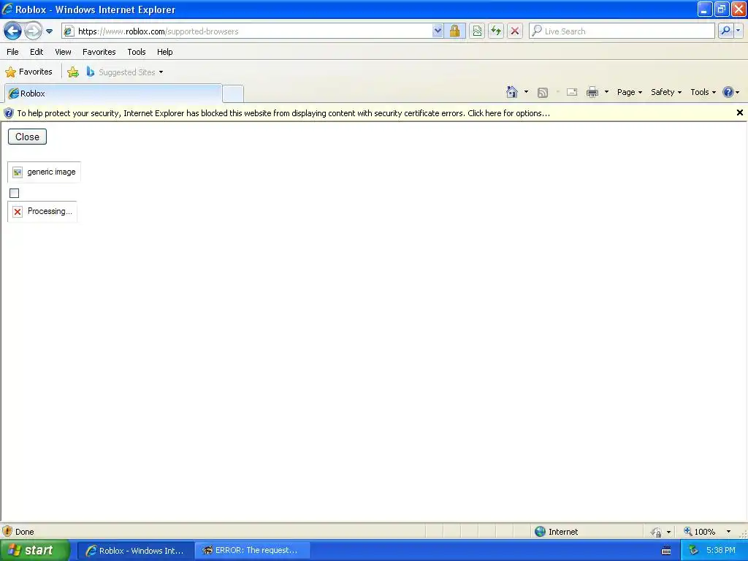Click the Favorites star button

pyautogui.click(x=28, y=72)
